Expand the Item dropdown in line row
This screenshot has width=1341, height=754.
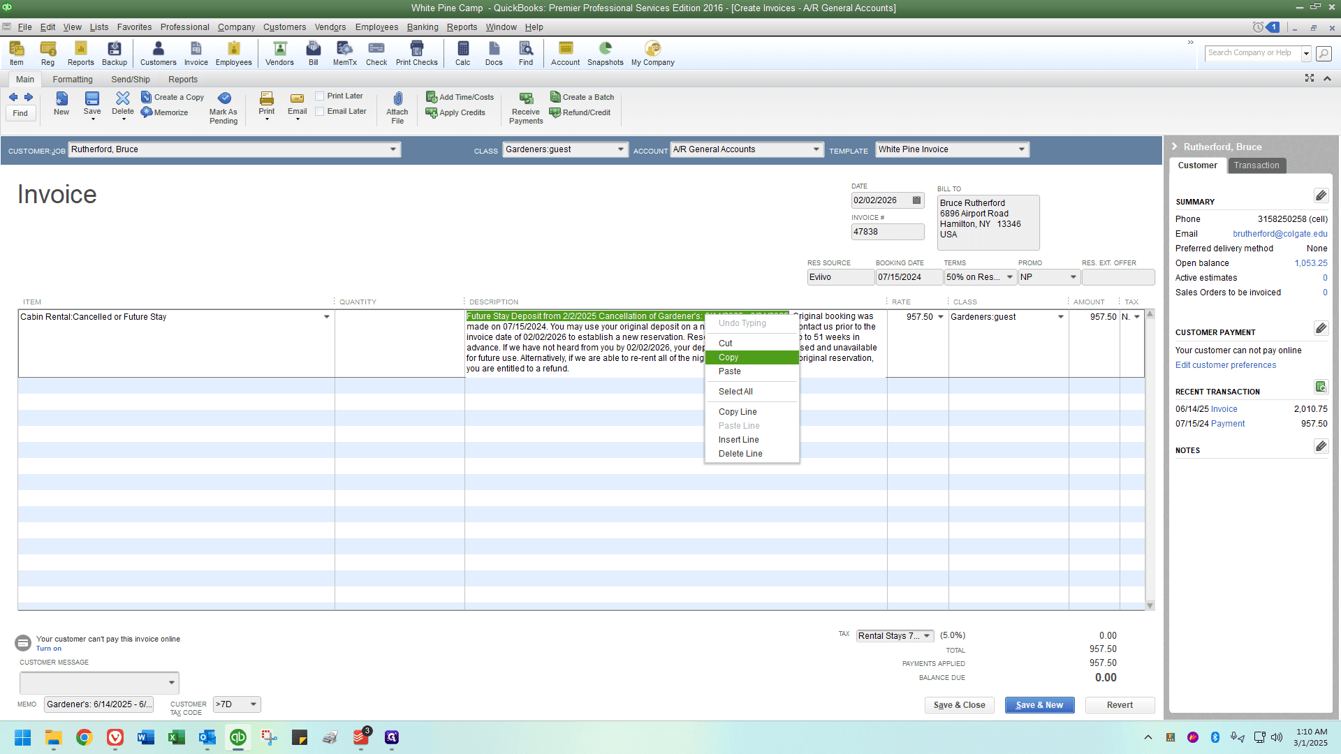[x=327, y=317]
